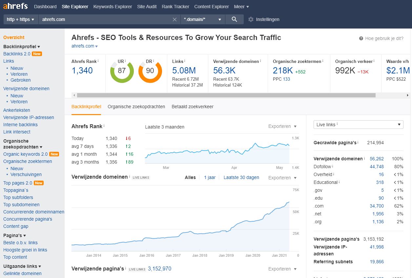Open Top pages 2.0 in sidebar

click(x=18, y=183)
